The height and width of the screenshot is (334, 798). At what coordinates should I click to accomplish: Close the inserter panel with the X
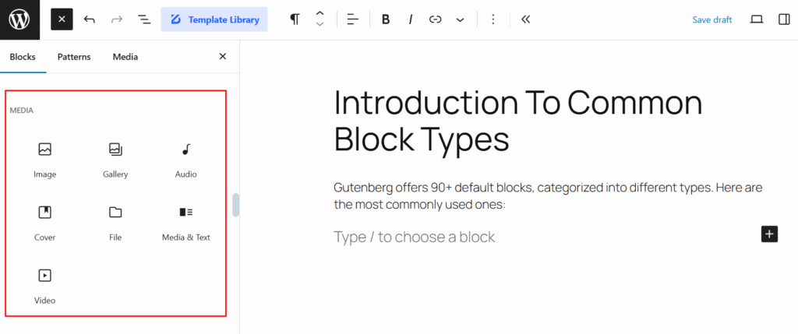coord(222,56)
